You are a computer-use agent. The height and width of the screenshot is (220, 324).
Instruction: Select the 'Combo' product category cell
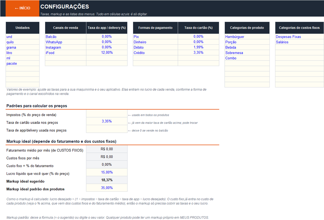click(x=247, y=58)
